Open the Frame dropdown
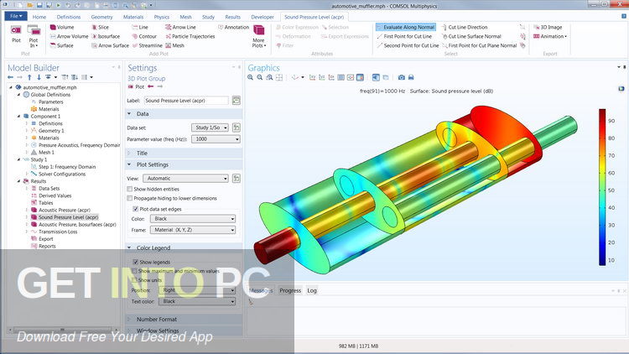629x354 pixels. tap(193, 230)
